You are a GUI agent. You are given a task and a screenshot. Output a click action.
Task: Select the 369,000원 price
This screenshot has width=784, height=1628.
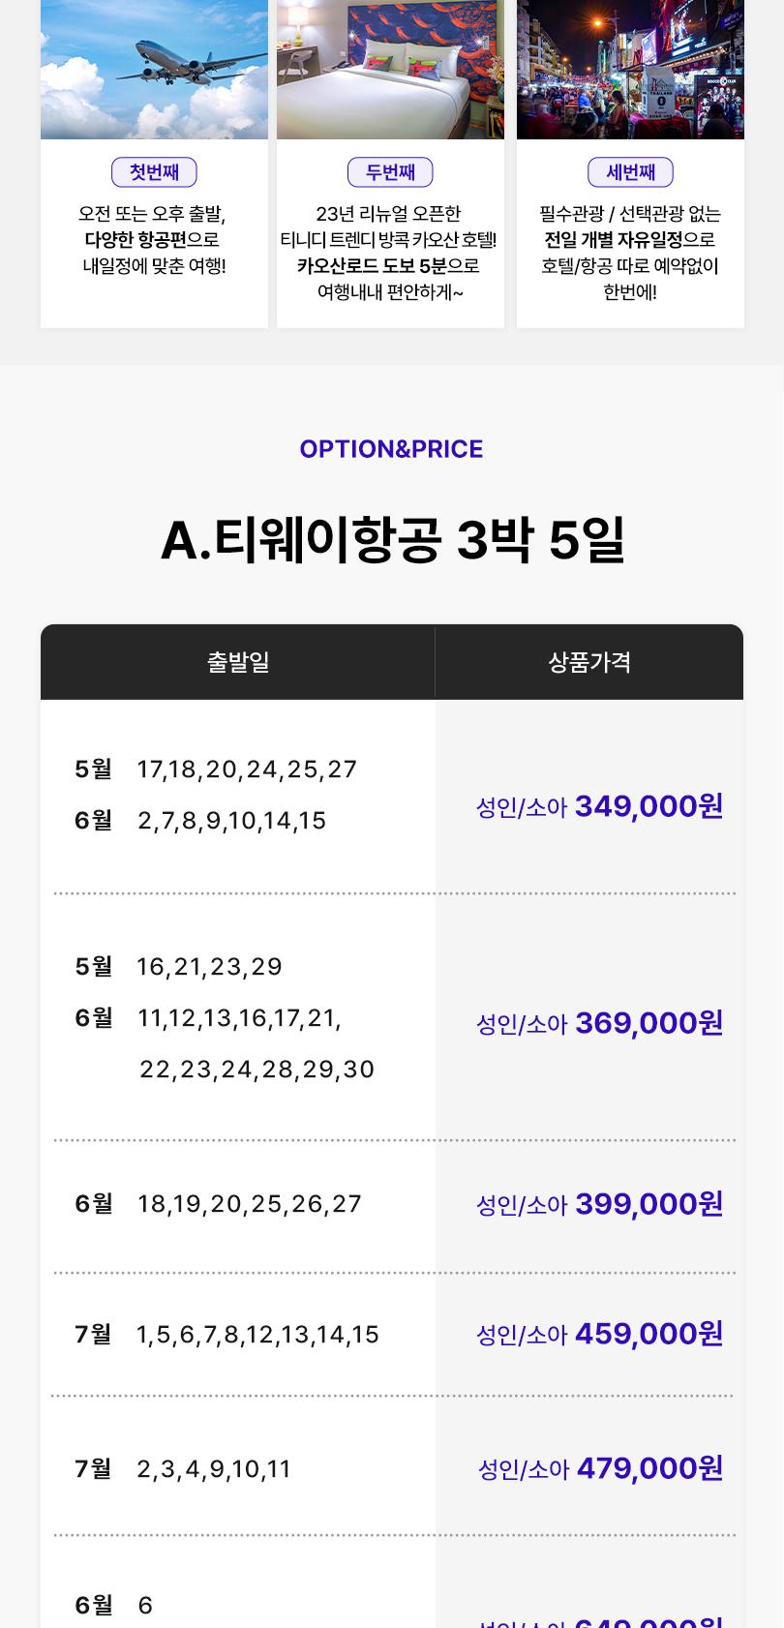pos(648,1022)
